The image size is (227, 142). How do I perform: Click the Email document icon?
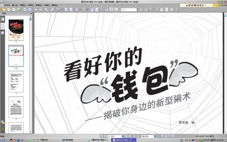[x=18, y=10]
